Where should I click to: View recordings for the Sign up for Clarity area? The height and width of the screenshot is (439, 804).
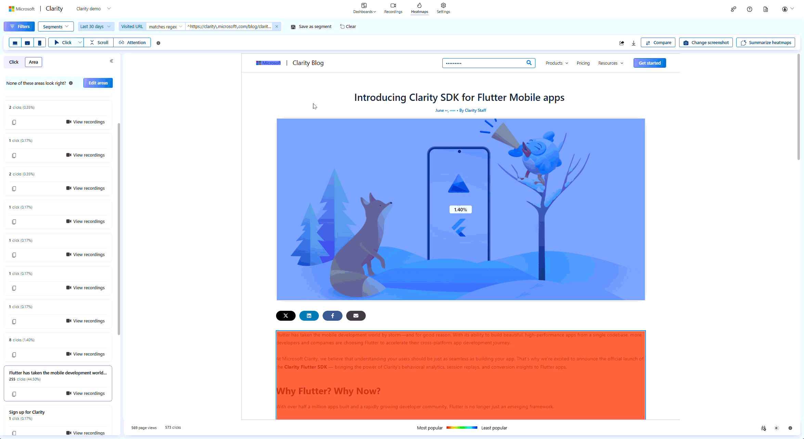point(86,433)
